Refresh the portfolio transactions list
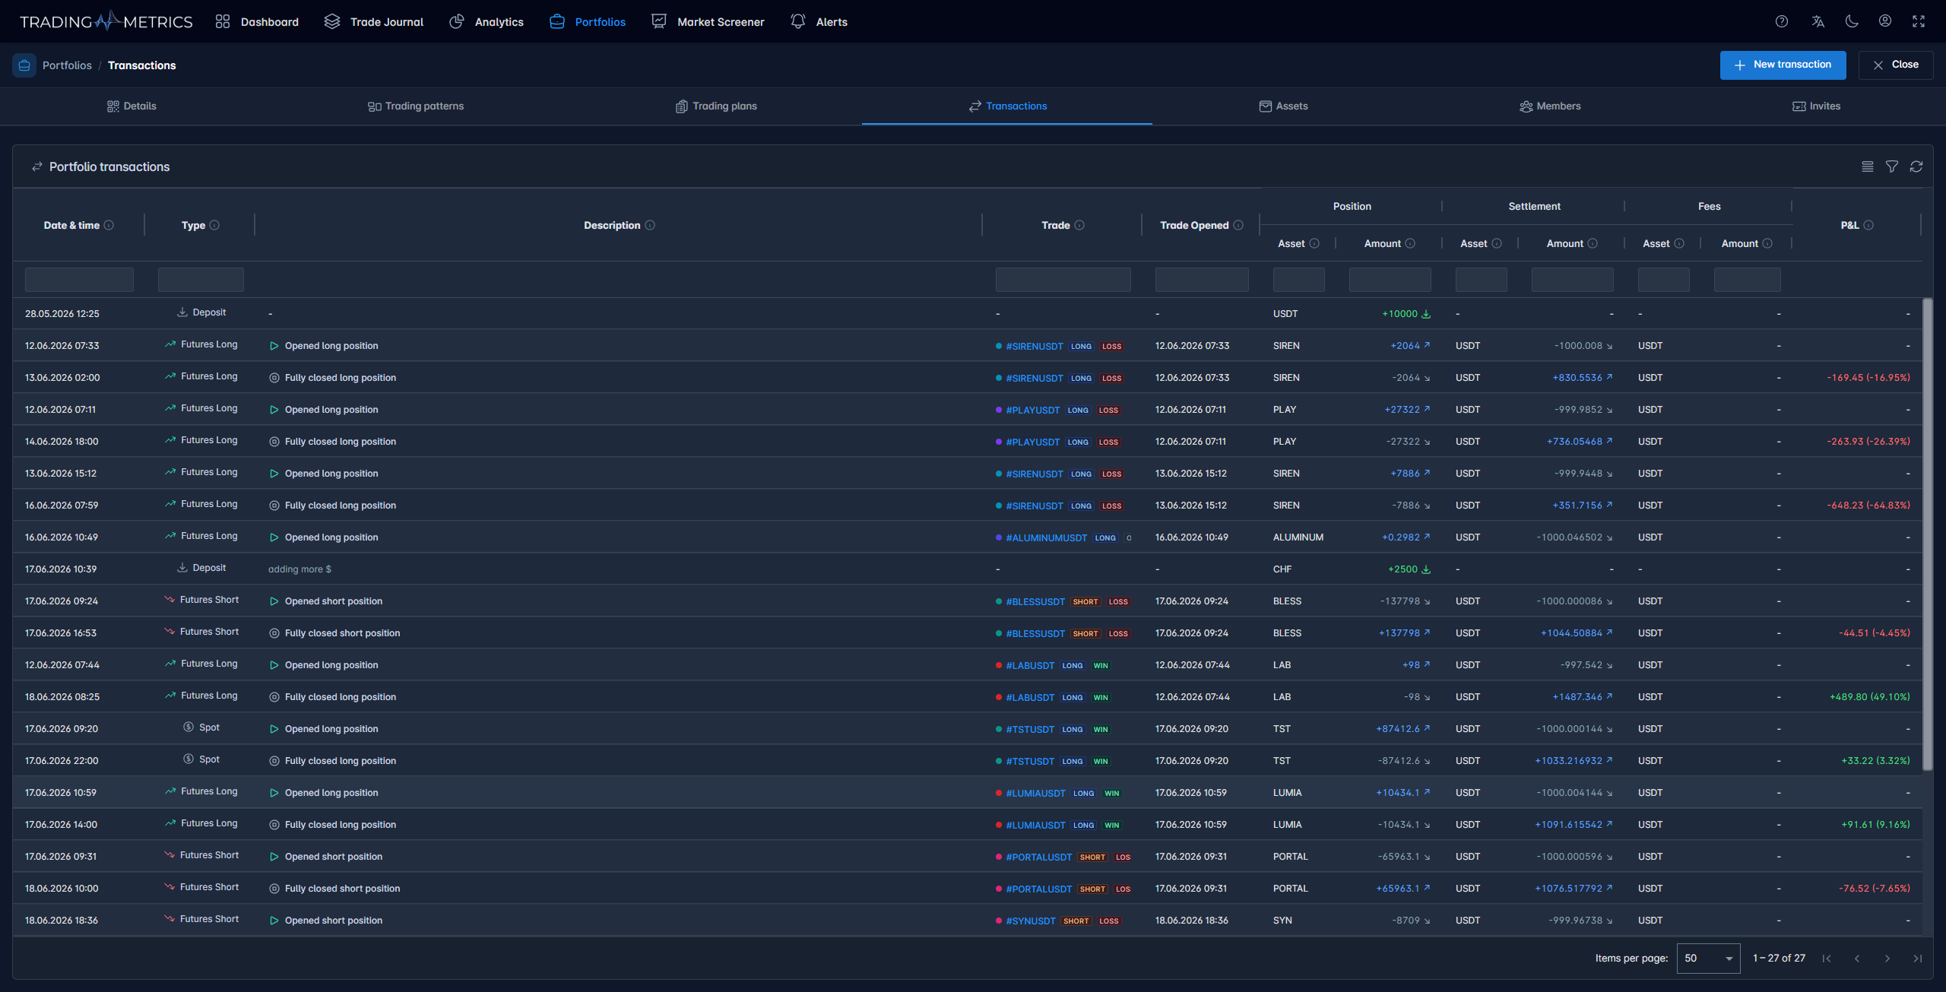The width and height of the screenshot is (1946, 992). pyautogui.click(x=1916, y=166)
